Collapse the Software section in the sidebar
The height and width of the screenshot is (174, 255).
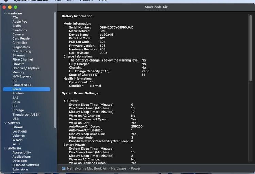point(5,148)
